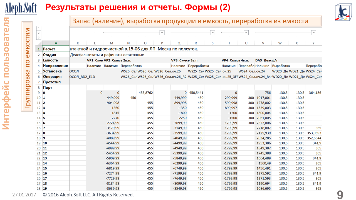Click the 'Выработка' direction cell

click(x=281, y=66)
